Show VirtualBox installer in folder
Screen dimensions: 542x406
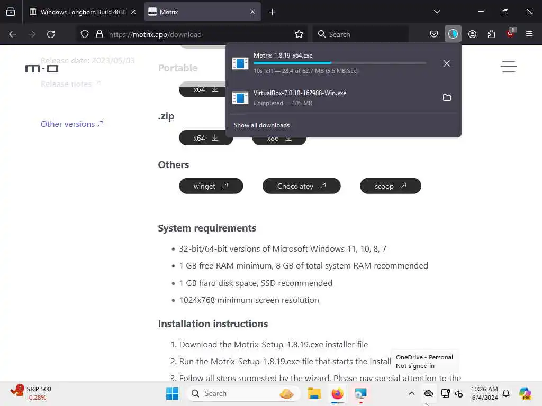coord(447,98)
